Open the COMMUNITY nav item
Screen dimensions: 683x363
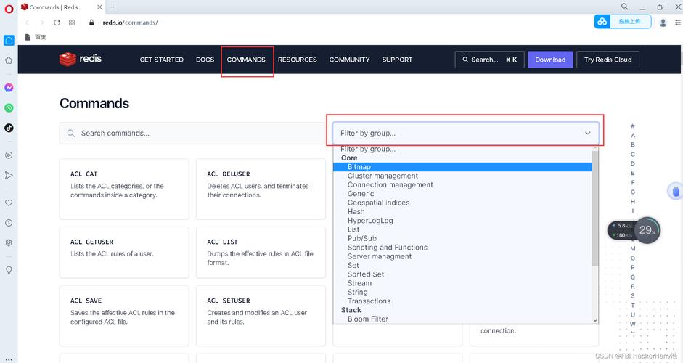tap(349, 60)
